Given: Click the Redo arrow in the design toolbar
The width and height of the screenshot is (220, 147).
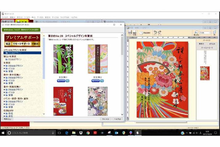Looking at the screenshot, I should pos(159,33).
